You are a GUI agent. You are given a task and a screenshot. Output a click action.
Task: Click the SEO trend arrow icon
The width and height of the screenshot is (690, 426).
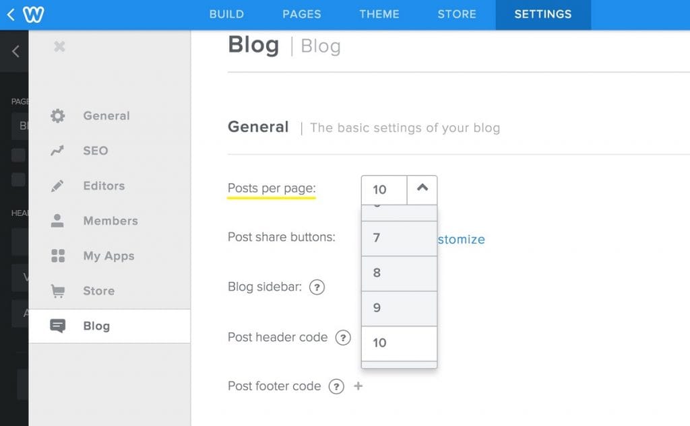tap(57, 151)
